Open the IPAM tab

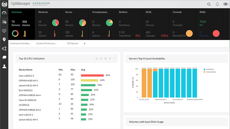202,12
